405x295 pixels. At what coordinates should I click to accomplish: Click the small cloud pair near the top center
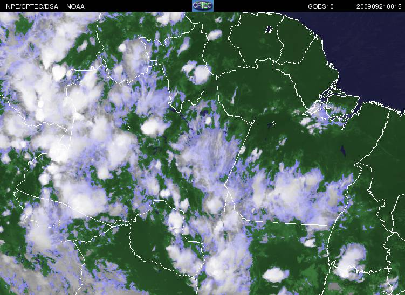pyautogui.click(x=197, y=72)
